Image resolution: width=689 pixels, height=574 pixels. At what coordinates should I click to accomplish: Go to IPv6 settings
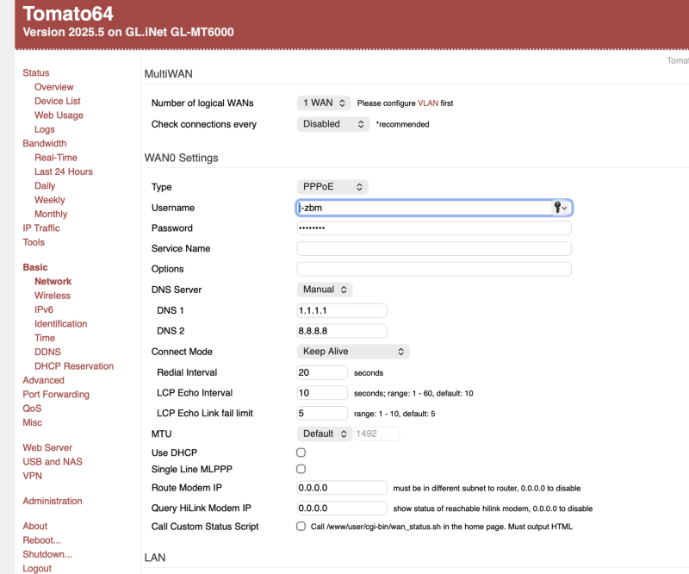click(44, 309)
